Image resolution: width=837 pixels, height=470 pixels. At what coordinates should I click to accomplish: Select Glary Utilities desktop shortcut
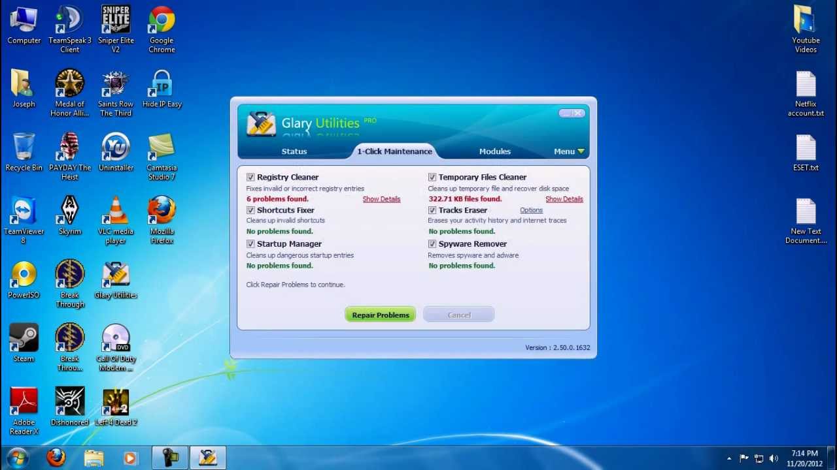(116, 279)
